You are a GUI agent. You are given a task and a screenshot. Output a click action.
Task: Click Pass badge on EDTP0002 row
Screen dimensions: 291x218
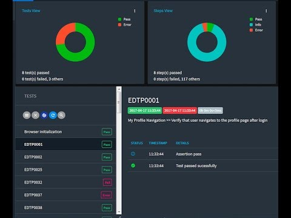point(107,157)
